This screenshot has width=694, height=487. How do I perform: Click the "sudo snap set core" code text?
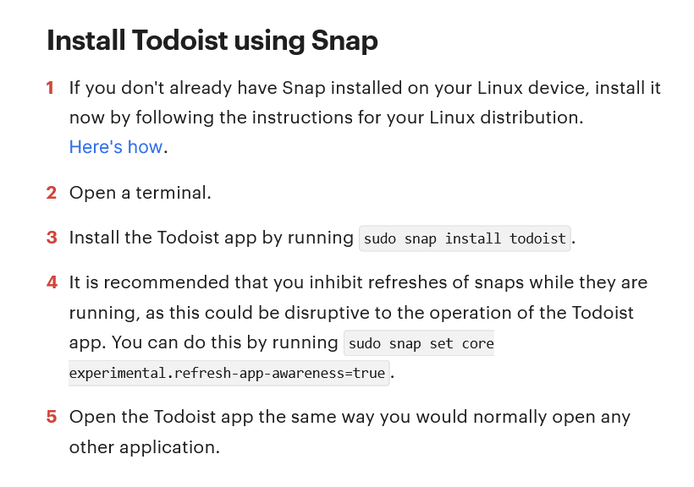pos(421,343)
